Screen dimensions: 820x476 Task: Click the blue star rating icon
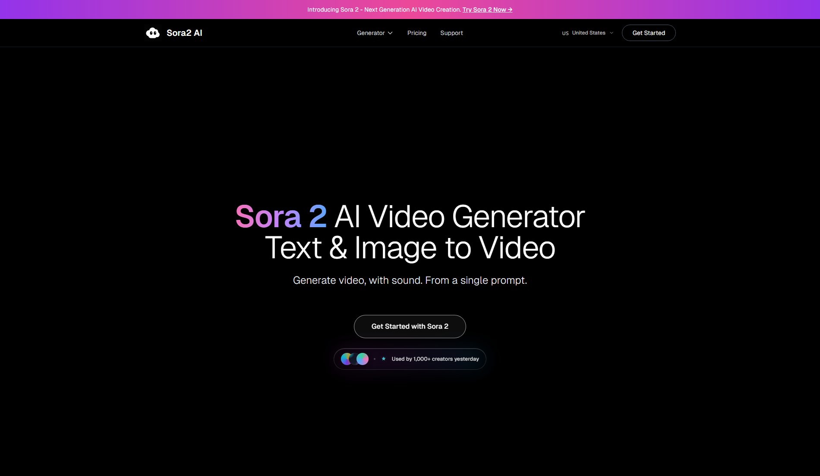click(x=383, y=359)
